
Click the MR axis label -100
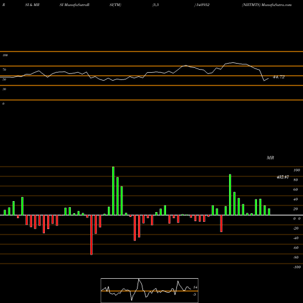point(297,267)
